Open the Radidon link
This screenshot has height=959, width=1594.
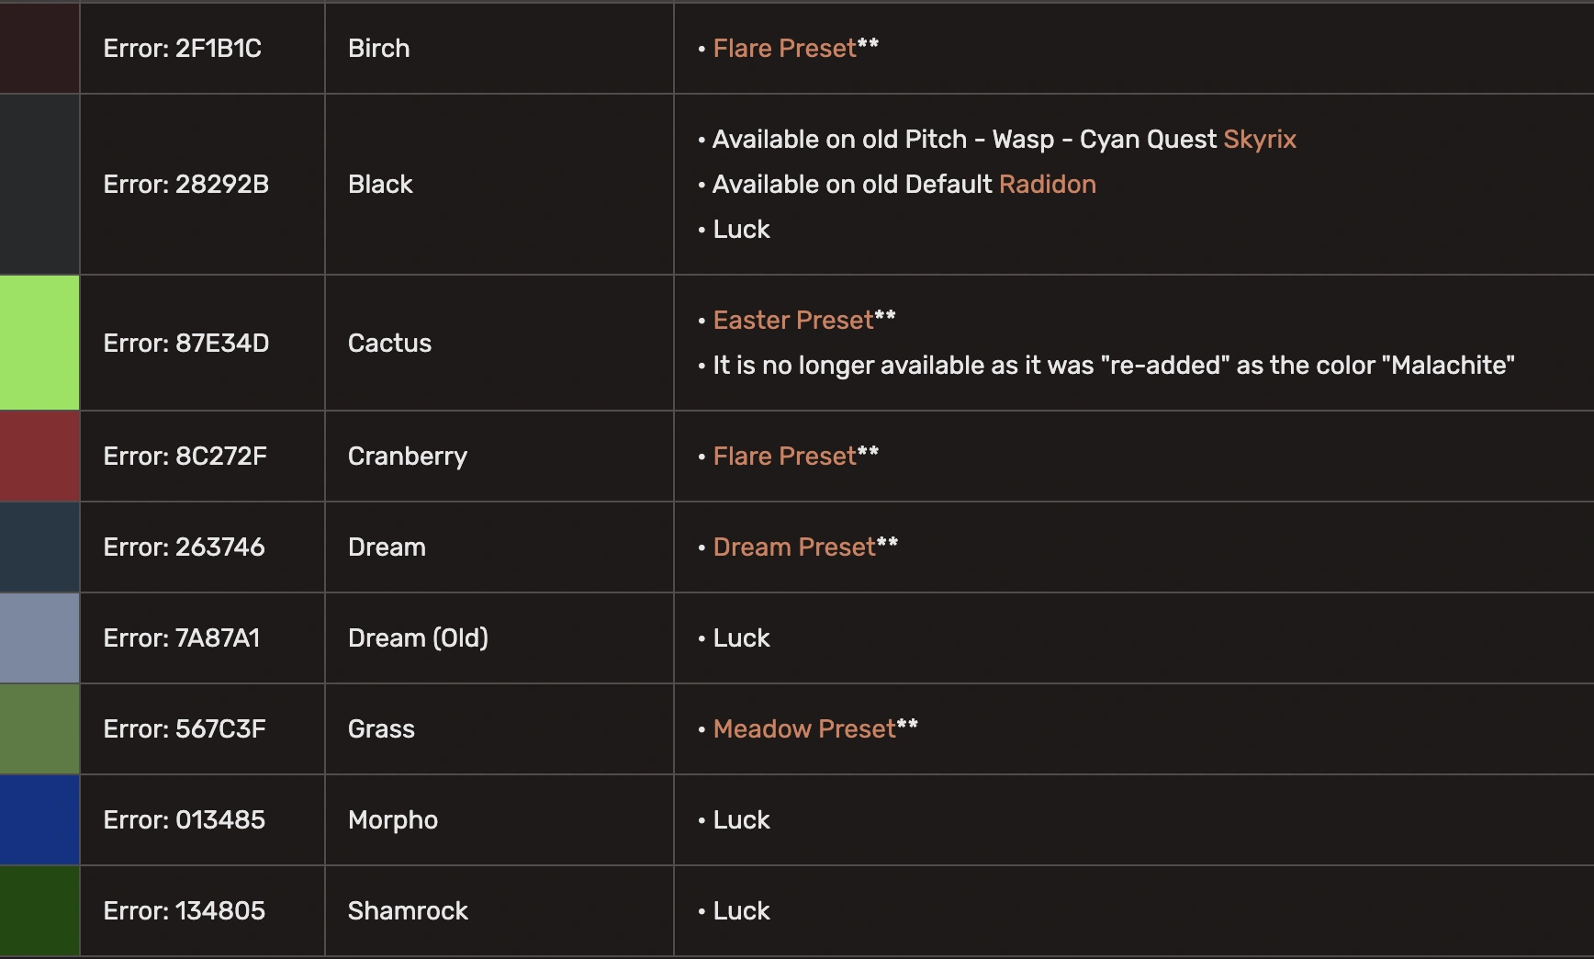point(1047,185)
